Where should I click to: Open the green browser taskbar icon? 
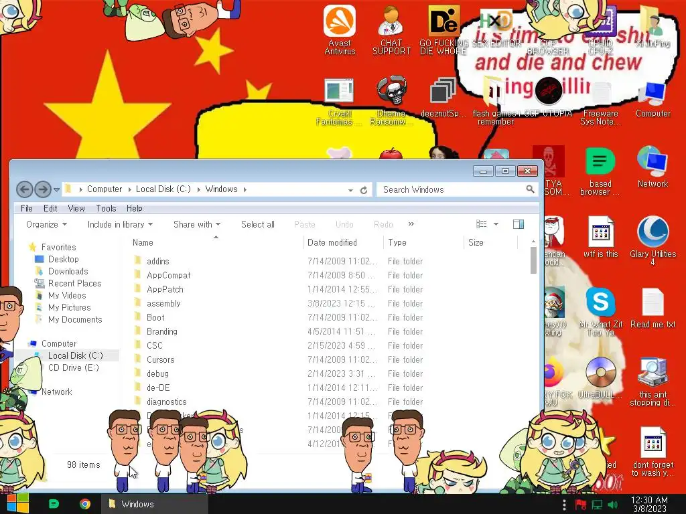pyautogui.click(x=54, y=504)
